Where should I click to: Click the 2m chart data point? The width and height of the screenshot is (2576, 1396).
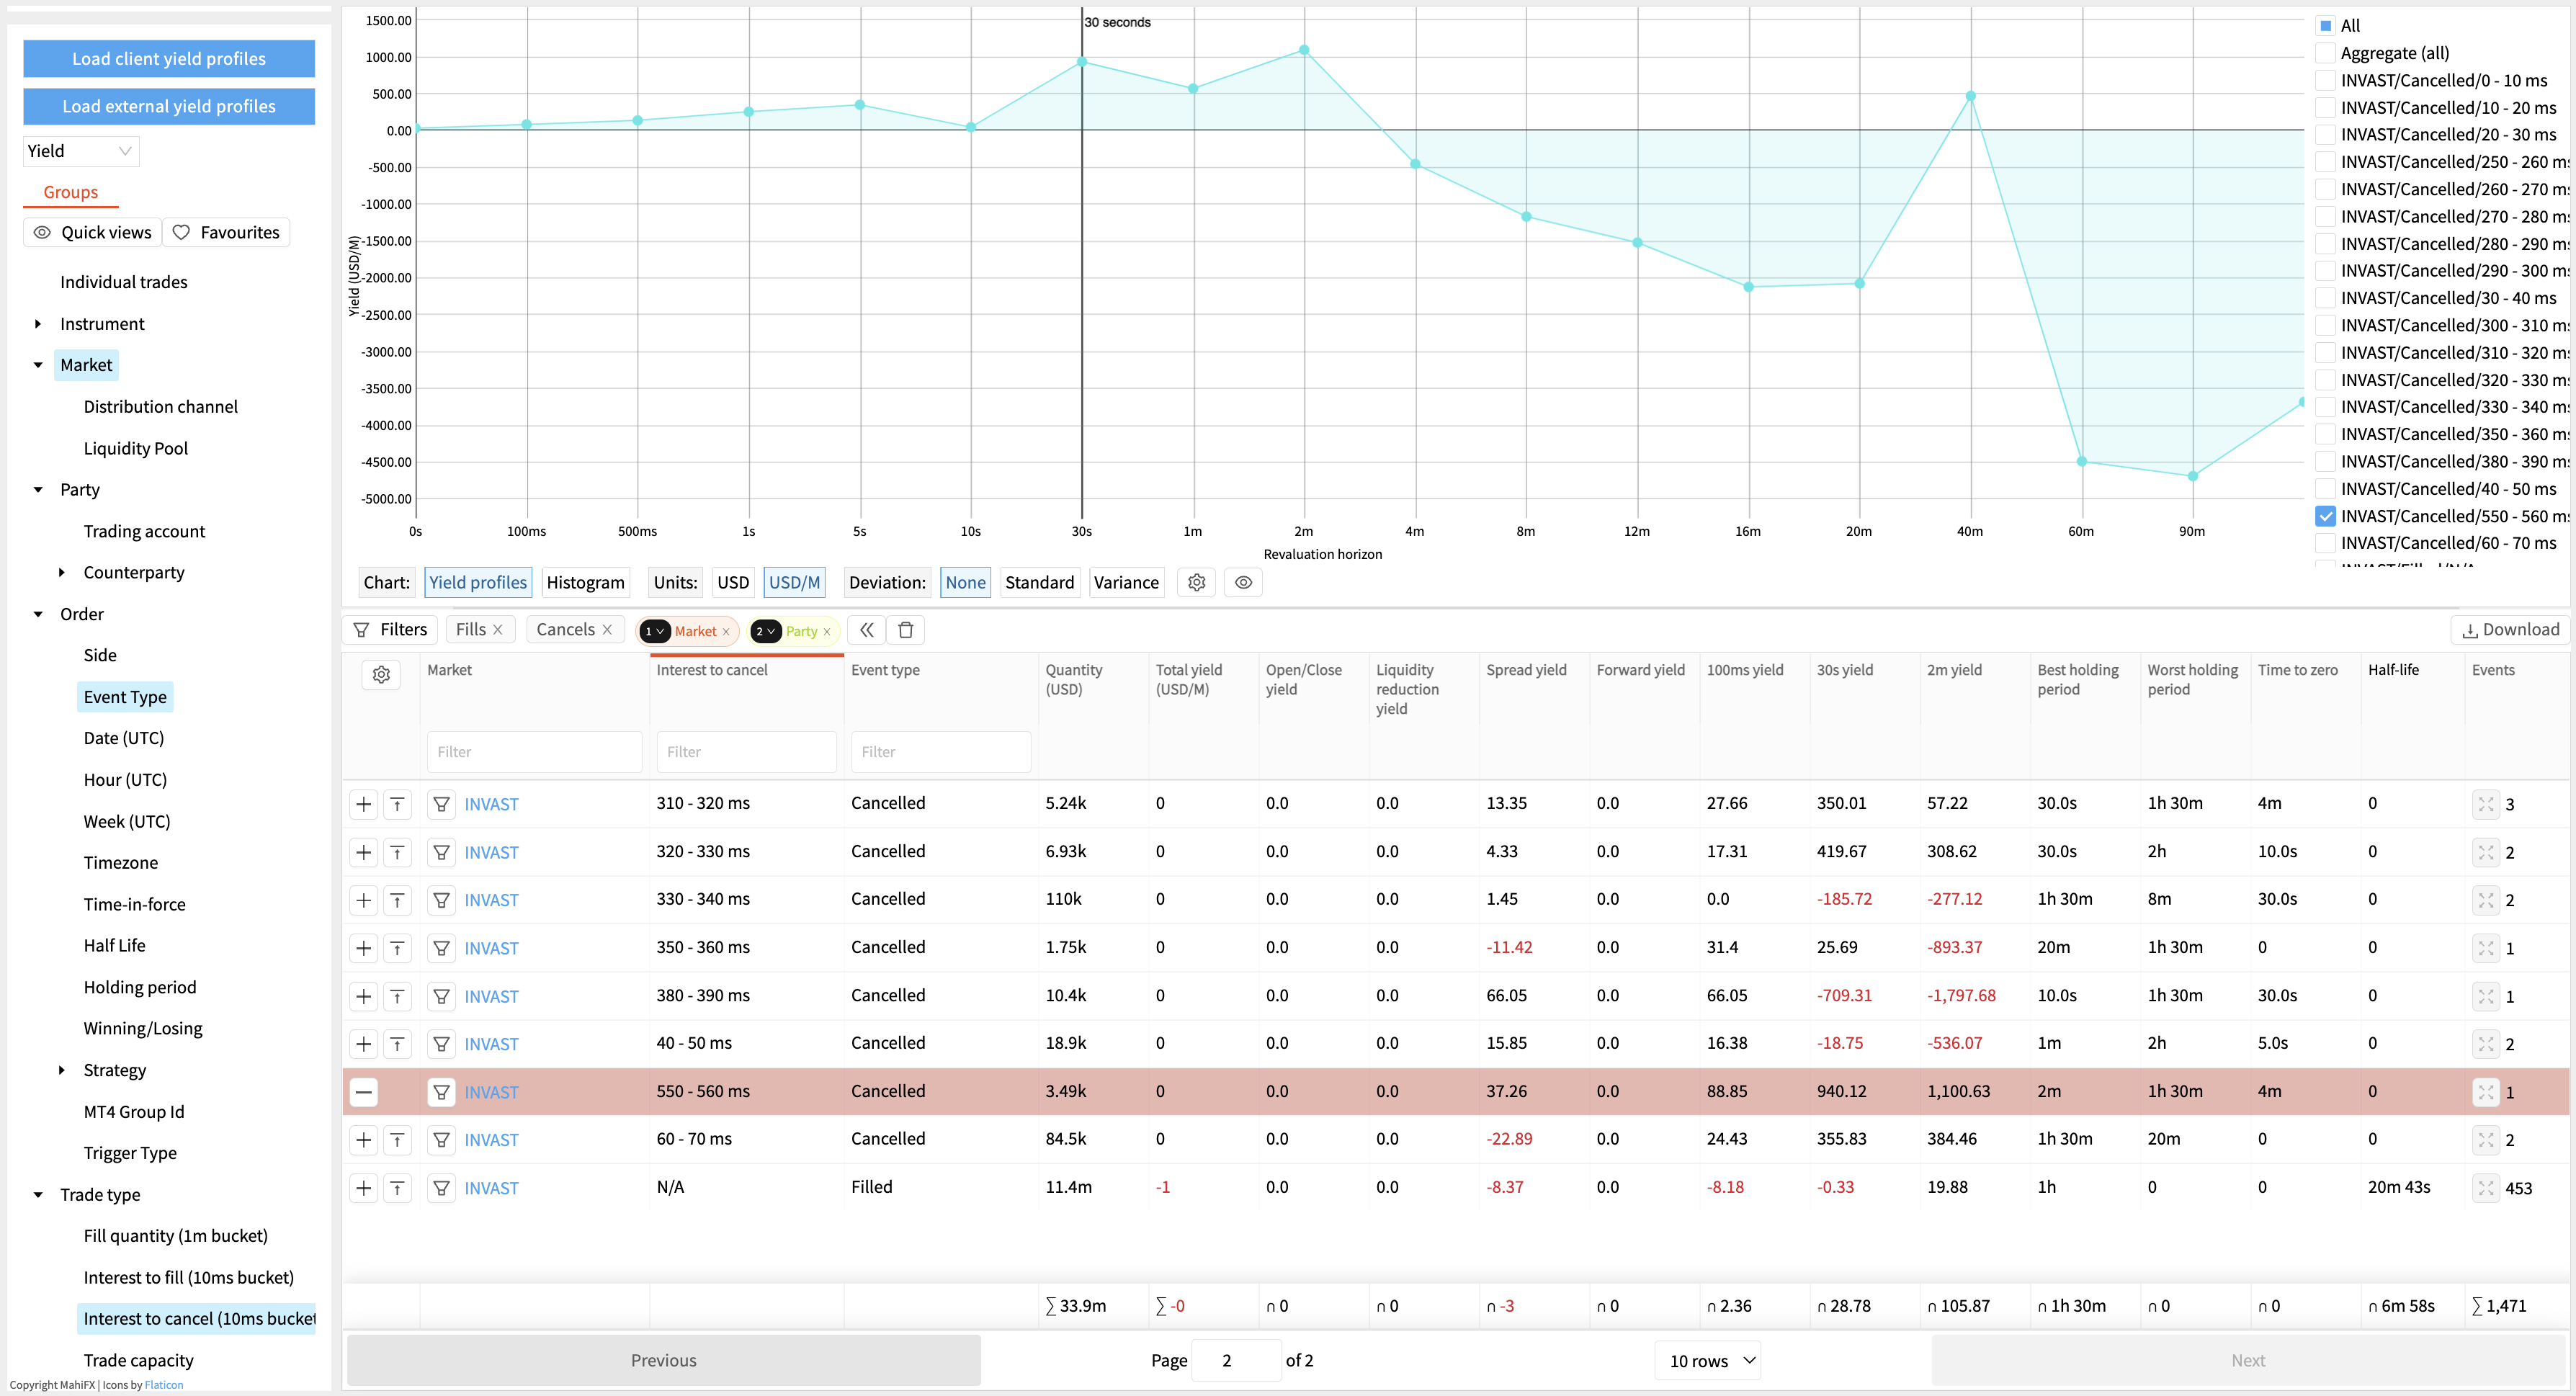1304,50
